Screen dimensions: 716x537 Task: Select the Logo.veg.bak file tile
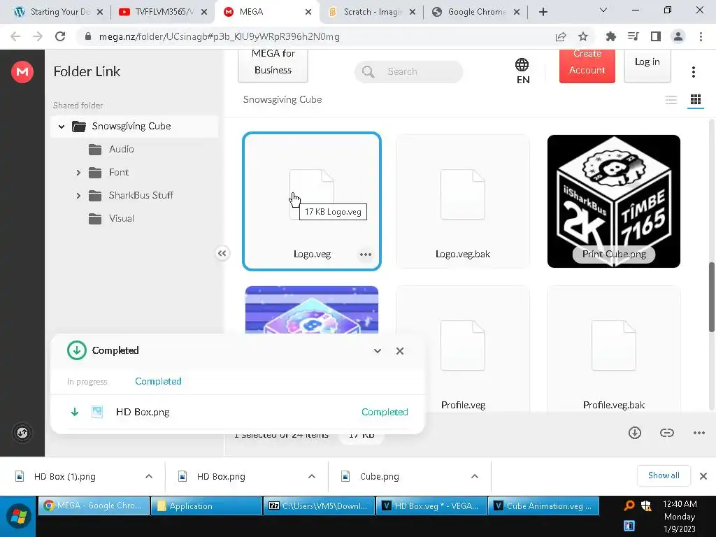click(463, 201)
